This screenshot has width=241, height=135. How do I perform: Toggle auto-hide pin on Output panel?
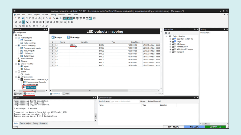(93, 98)
